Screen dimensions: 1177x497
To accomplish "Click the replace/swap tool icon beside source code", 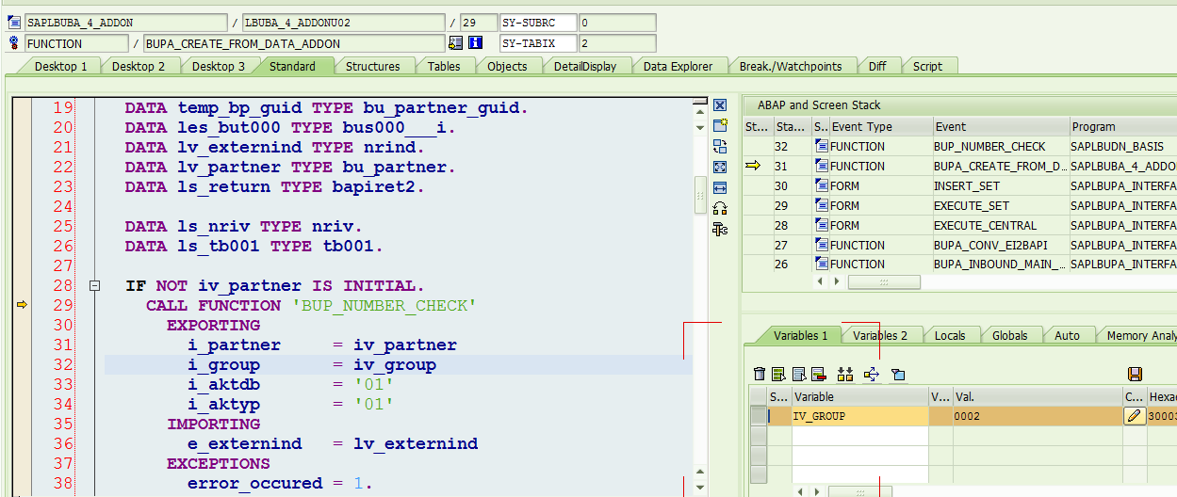I will point(720,146).
